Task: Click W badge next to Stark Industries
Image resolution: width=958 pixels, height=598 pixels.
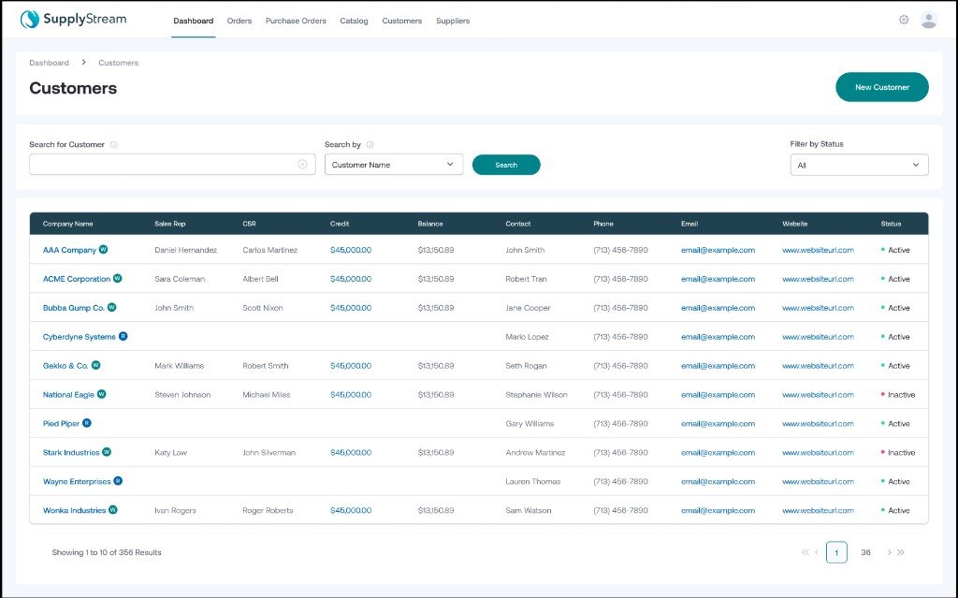Action: [x=107, y=452]
